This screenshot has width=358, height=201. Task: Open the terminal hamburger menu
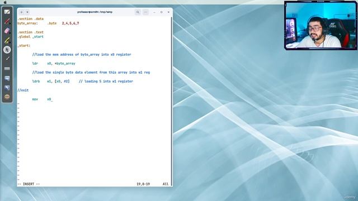(x=145, y=12)
